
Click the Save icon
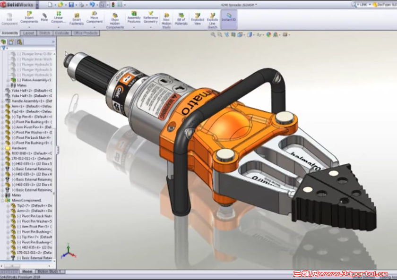(x=71, y=5)
